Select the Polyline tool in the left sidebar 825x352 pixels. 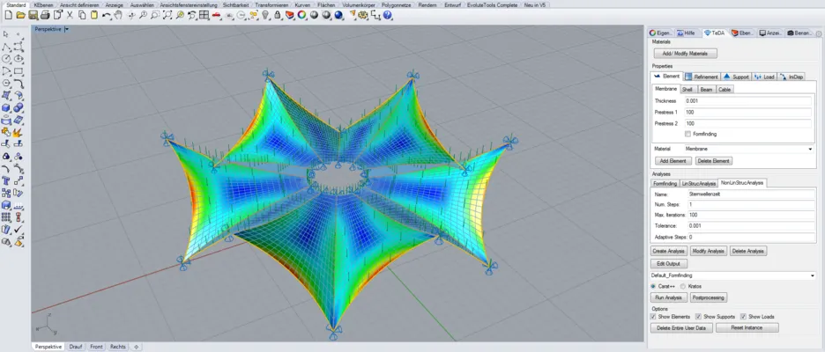[6, 47]
